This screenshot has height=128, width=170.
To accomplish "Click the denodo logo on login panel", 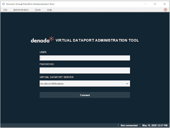I will click(x=42, y=40).
